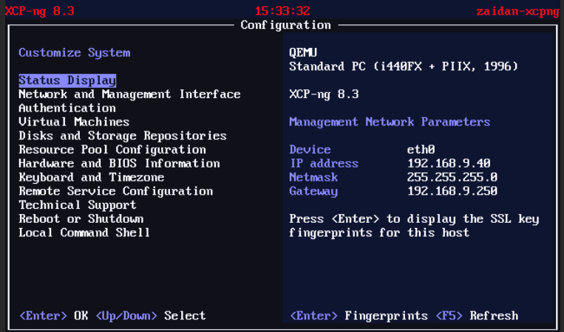
Task: Click the Management Network Parameters heading
Action: [x=390, y=122]
